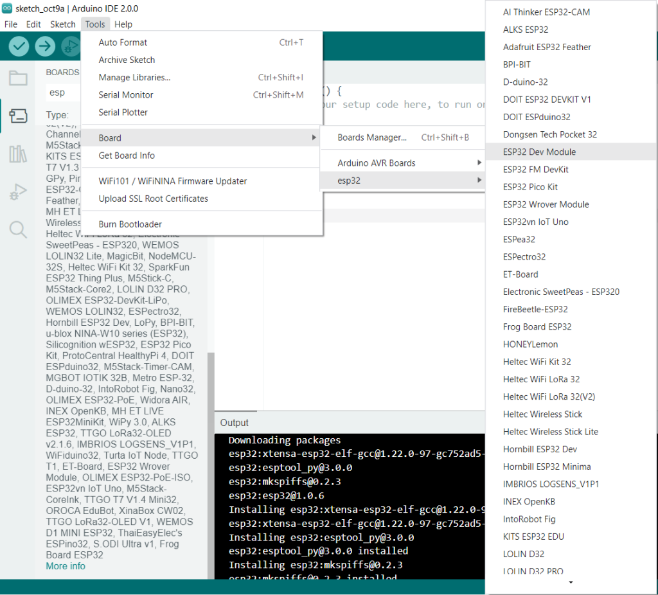
Task: Choose KITS ESP32 EDU
Action: pos(571,537)
